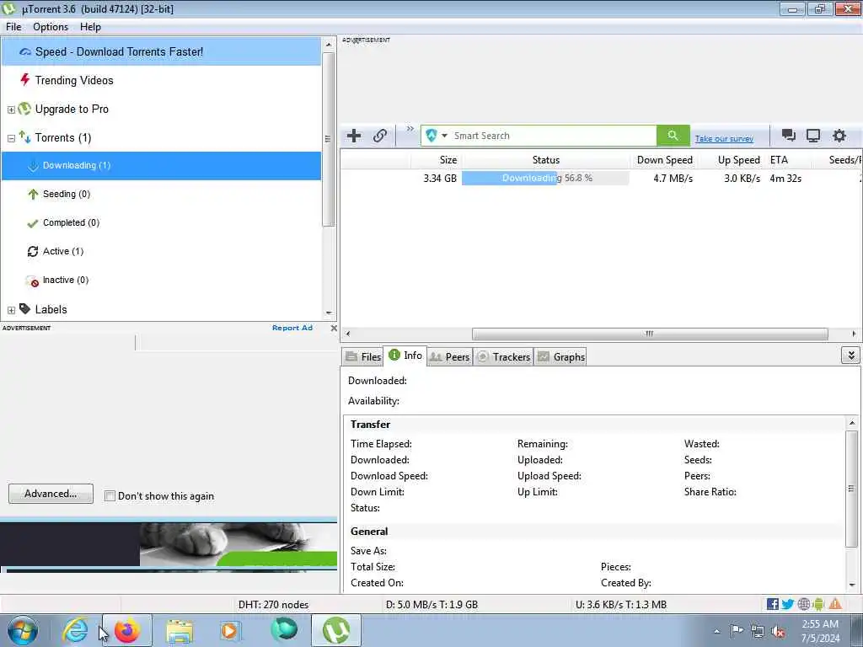Open the chat bubbles icon in toolbar

point(788,136)
